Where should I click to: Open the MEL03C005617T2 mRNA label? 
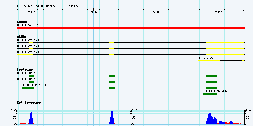coord(29,46)
